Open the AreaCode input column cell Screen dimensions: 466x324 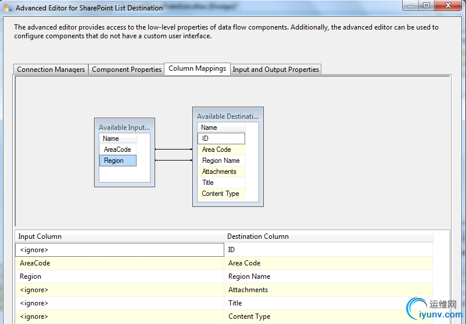click(x=120, y=263)
